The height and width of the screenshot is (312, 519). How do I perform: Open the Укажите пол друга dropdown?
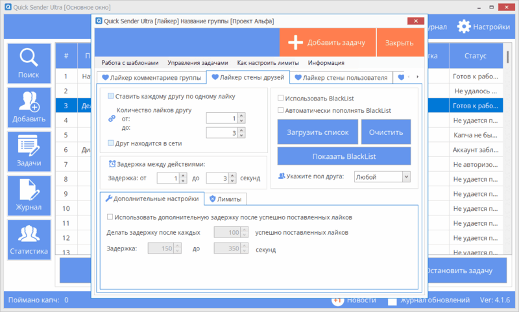(x=406, y=177)
